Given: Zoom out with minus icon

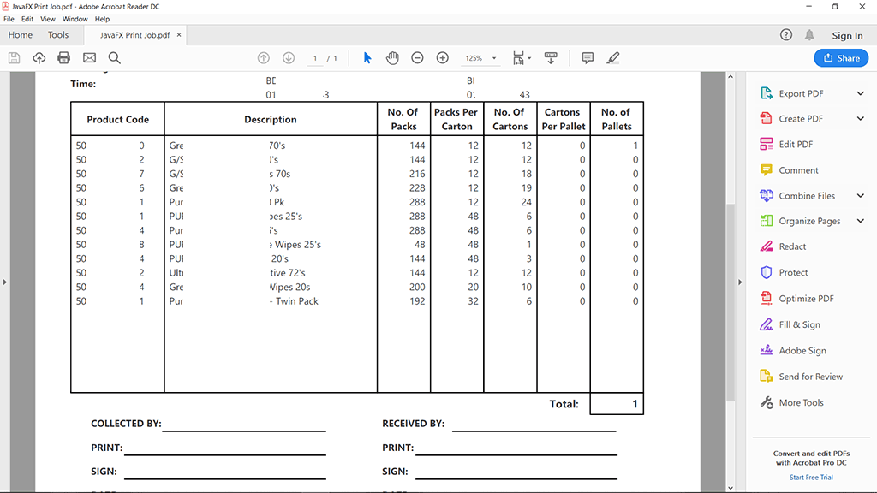Looking at the screenshot, I should click(417, 57).
